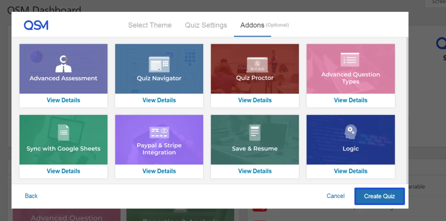Select the Addons (Optional) tab
Image resolution: width=446 pixels, height=221 pixels.
pyautogui.click(x=264, y=25)
